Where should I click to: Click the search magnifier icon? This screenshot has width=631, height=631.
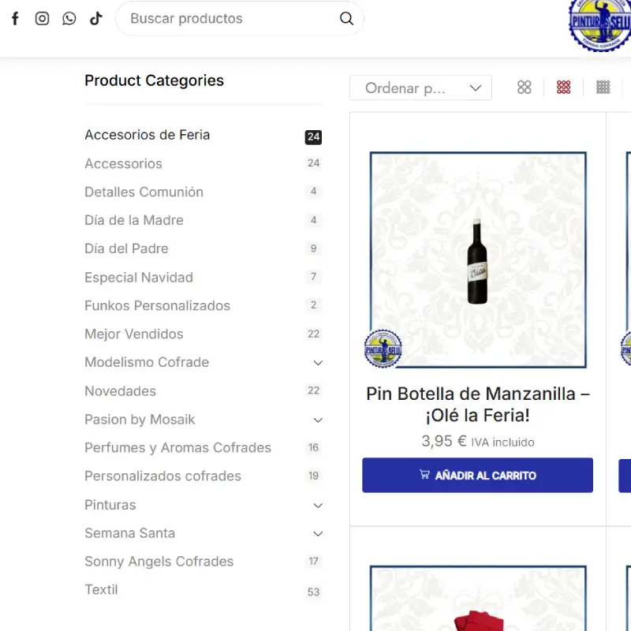346,18
